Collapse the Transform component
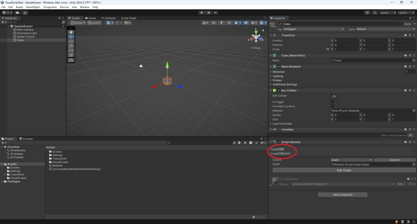The image size is (417, 224). pyautogui.click(x=271, y=35)
